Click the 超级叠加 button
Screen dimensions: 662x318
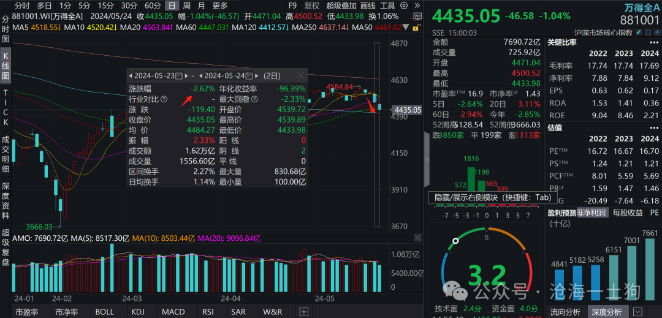341,6
